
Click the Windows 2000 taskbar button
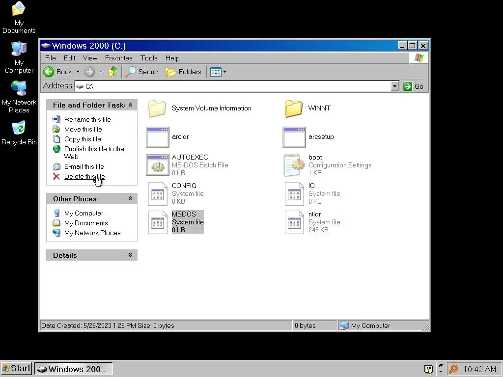(74, 369)
